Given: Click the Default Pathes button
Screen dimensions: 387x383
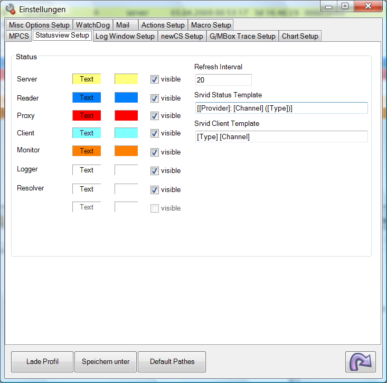Looking at the screenshot, I should [172, 362].
